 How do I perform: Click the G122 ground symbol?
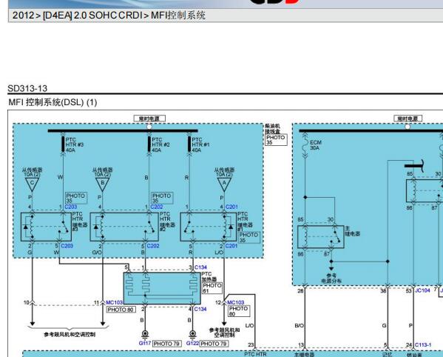[193, 334]
